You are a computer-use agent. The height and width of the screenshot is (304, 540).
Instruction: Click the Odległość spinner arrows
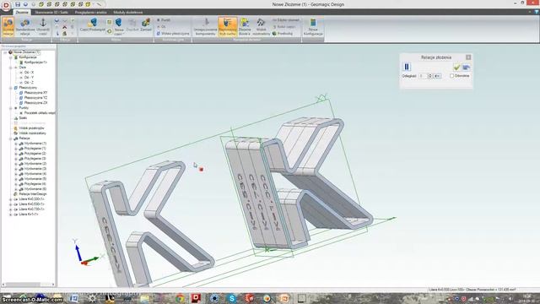pyautogui.click(x=429, y=76)
